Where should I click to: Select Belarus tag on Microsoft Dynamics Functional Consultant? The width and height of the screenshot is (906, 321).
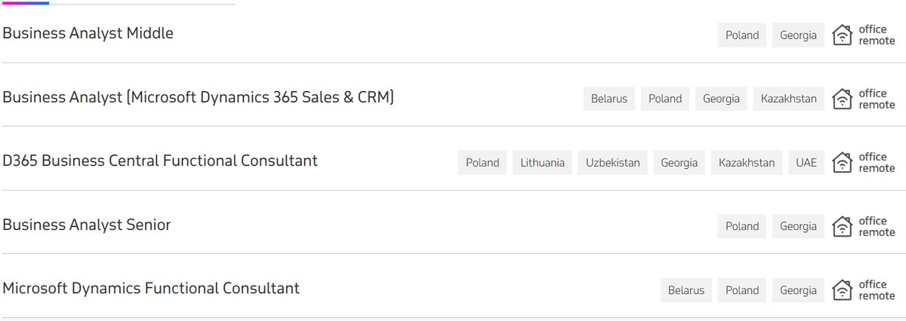click(686, 290)
